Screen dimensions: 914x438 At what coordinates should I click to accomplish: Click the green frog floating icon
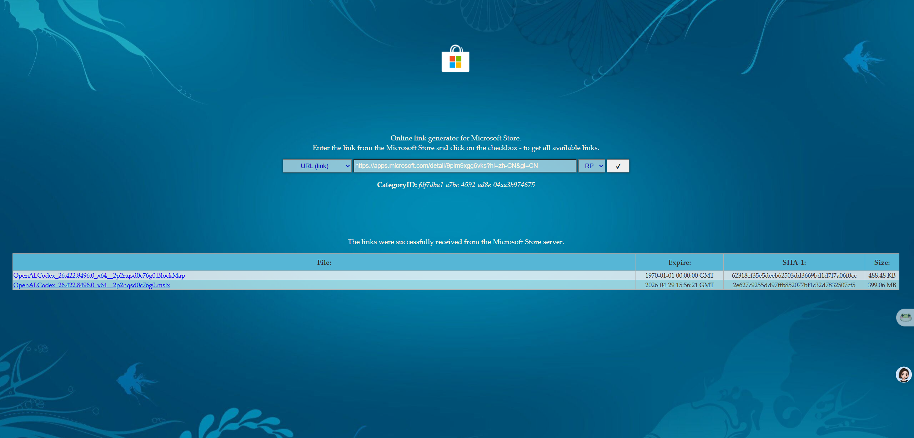[905, 317]
